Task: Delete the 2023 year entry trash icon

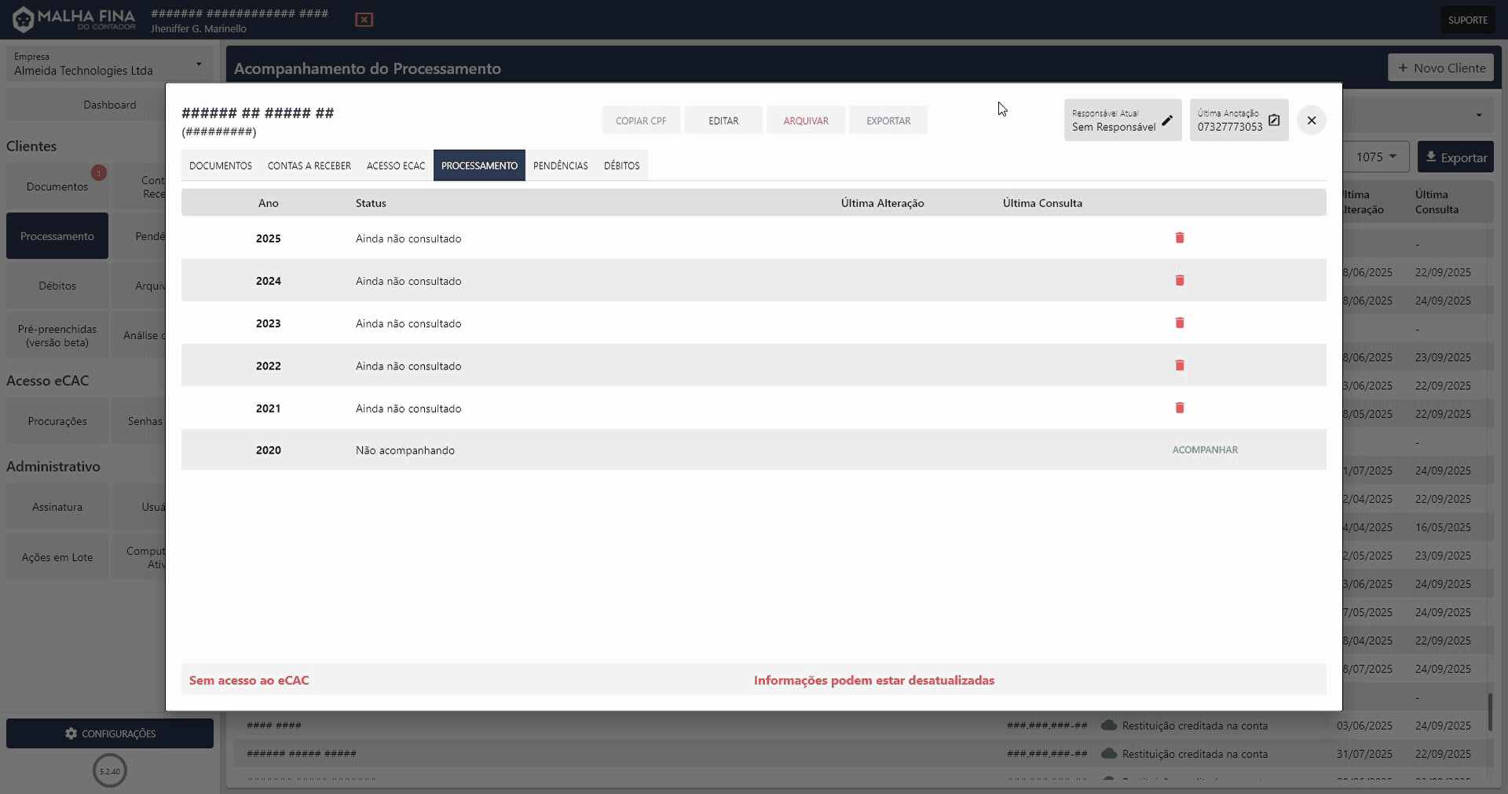Action: 1179,322
